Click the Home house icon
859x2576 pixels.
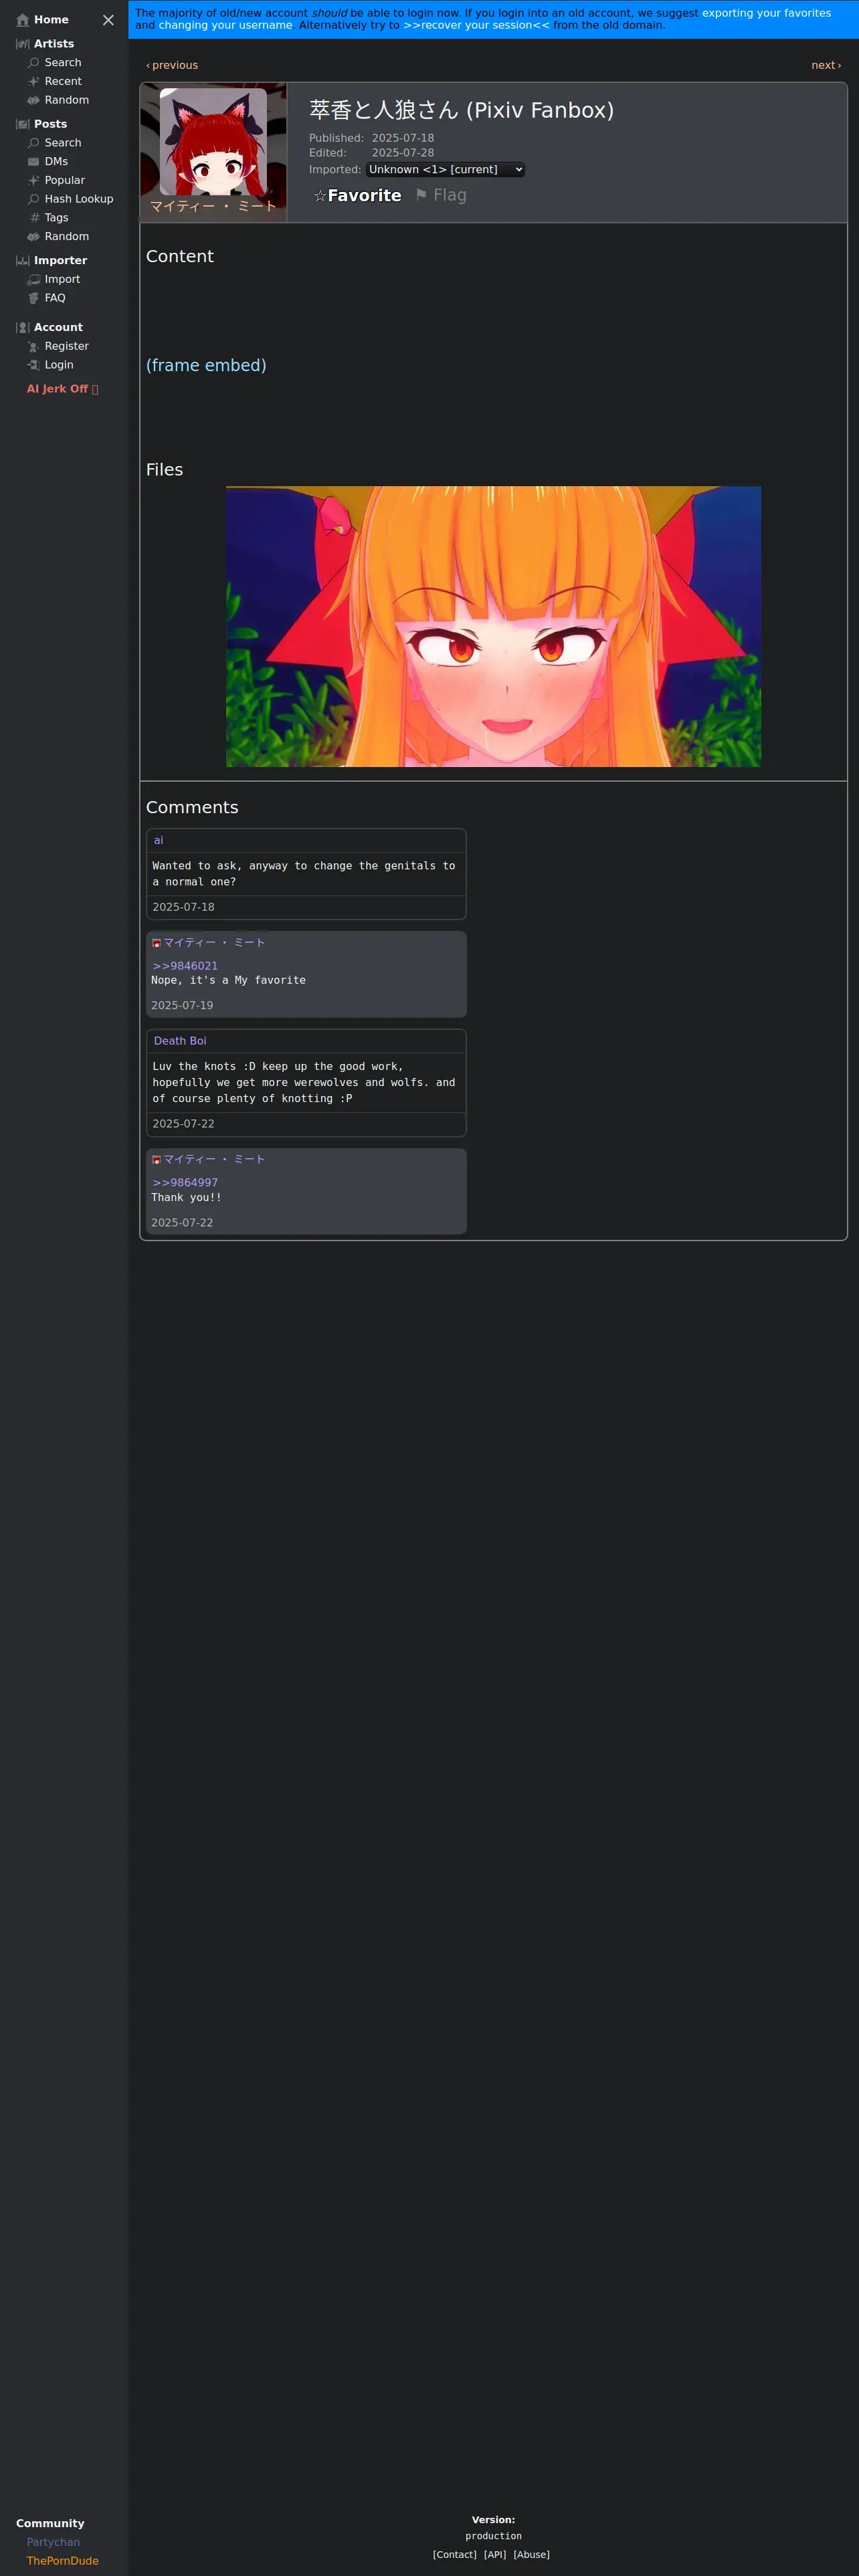pyautogui.click(x=22, y=20)
